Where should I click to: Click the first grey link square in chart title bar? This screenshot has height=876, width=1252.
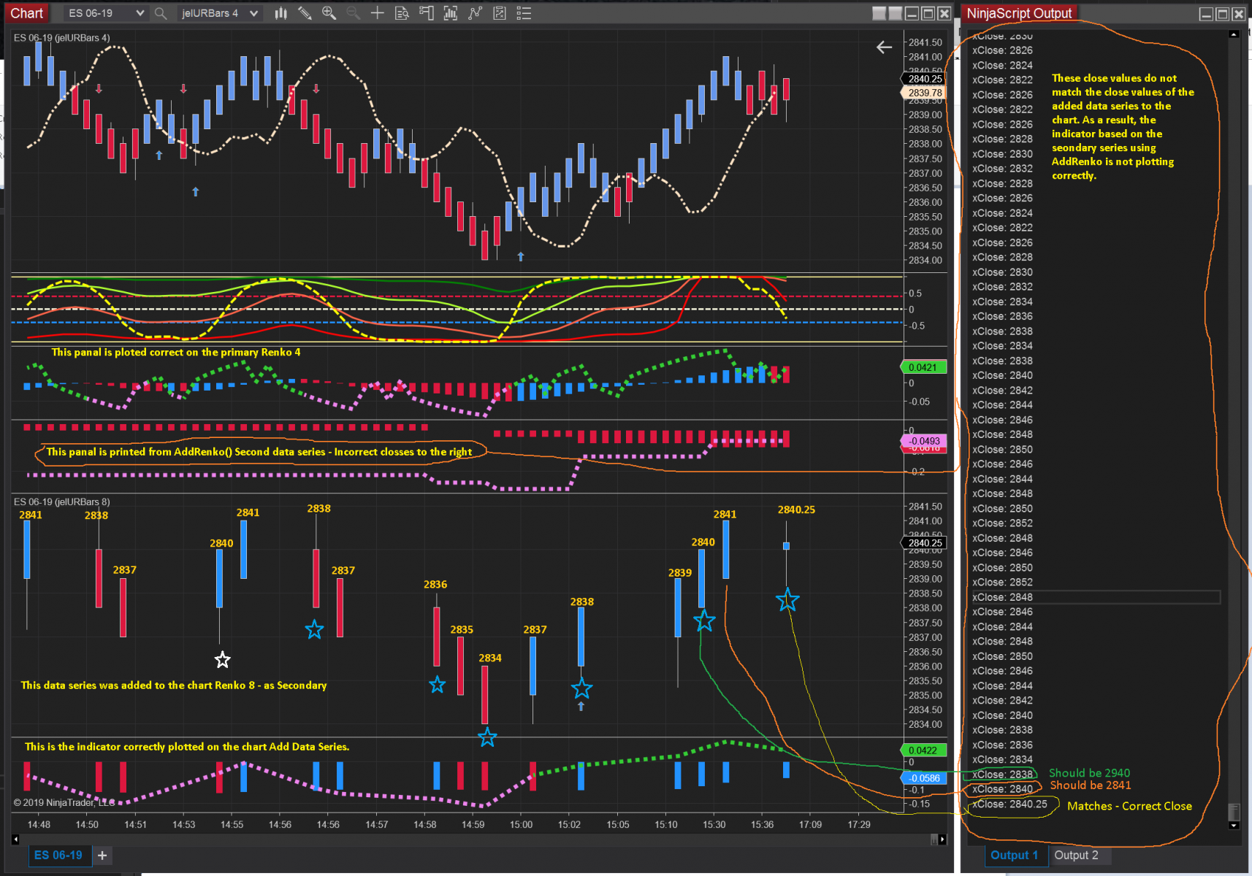click(x=879, y=13)
